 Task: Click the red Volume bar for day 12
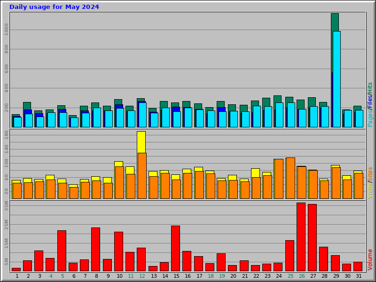pyautogui.click(x=141, y=259)
